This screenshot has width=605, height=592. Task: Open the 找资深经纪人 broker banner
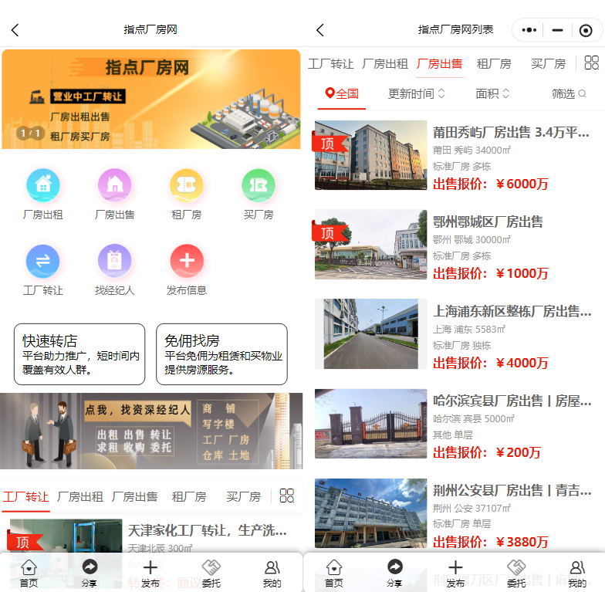point(151,431)
